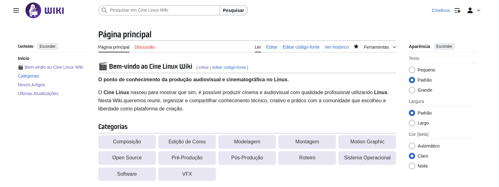Go to Novos Artigos section

coord(31,85)
